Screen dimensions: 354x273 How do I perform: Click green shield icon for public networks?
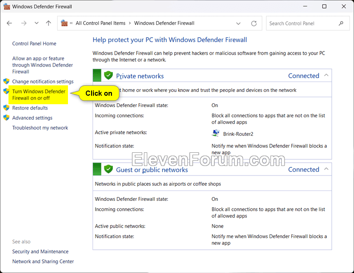109,169
